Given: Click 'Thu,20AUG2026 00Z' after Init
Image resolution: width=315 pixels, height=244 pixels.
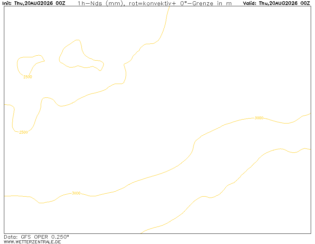Looking at the screenshot, I should tap(40, 3).
